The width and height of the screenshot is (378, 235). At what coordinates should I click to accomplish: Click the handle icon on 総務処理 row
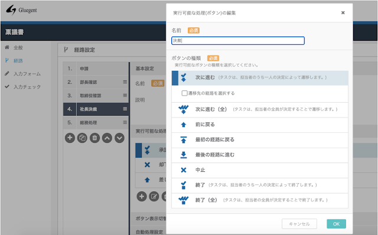(x=125, y=122)
